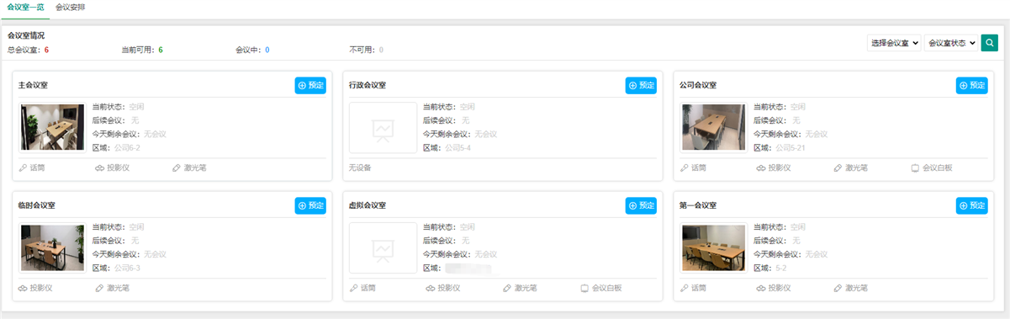Click 预定 on the 临时会议室 card

(x=310, y=205)
